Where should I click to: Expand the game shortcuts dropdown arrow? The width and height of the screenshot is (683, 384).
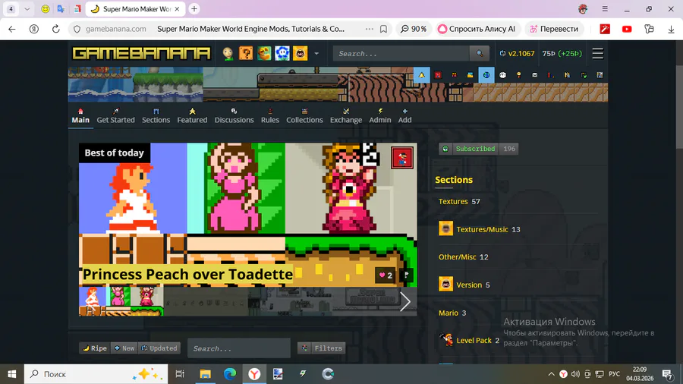(x=316, y=54)
